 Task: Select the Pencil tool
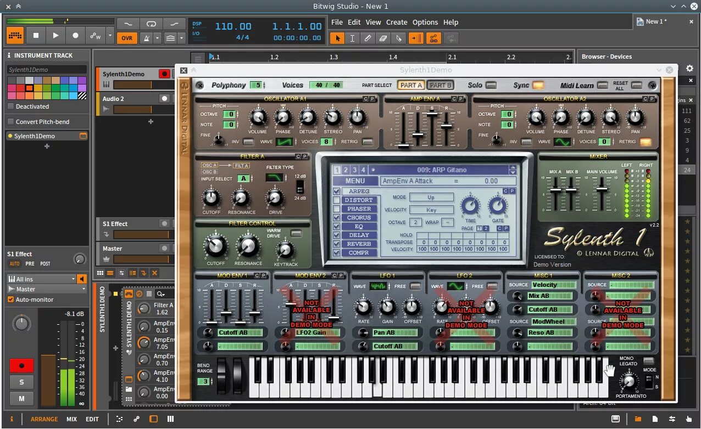tap(368, 38)
